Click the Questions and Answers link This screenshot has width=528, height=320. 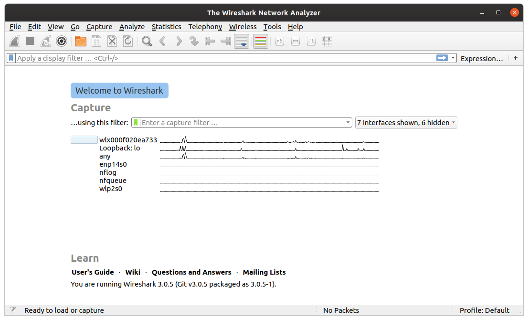pyautogui.click(x=191, y=272)
